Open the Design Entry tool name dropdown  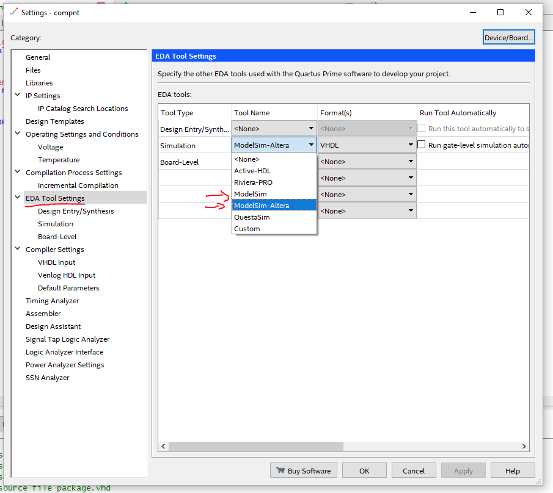click(x=274, y=129)
